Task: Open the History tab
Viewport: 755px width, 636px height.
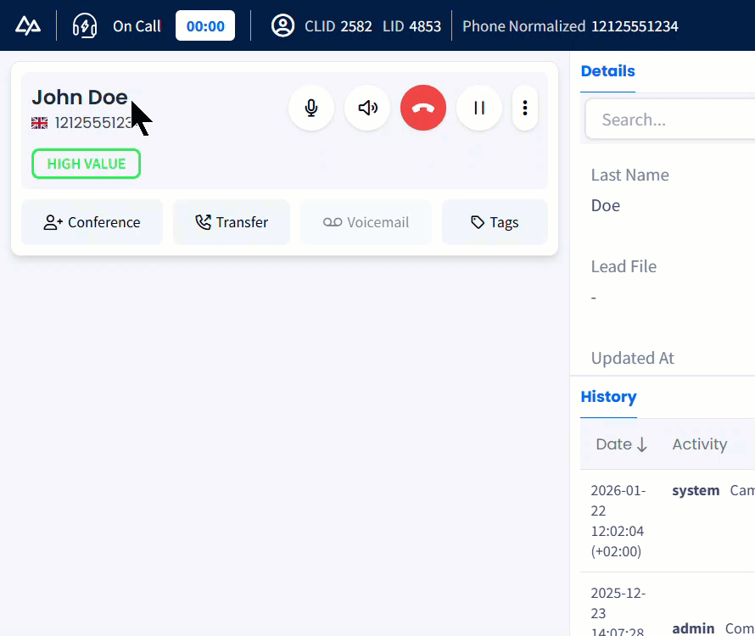Action: click(x=608, y=397)
